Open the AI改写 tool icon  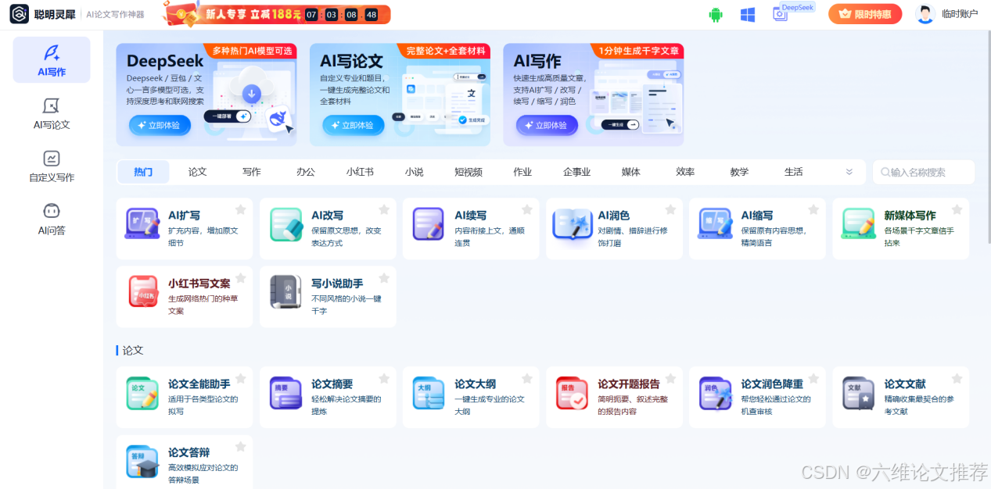(285, 224)
